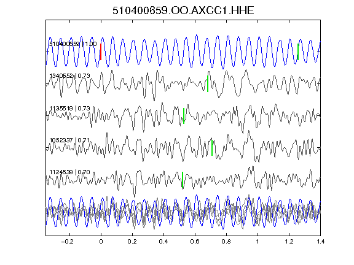
Task: Click the label 1340552 | 0.73
Action: click(69, 76)
